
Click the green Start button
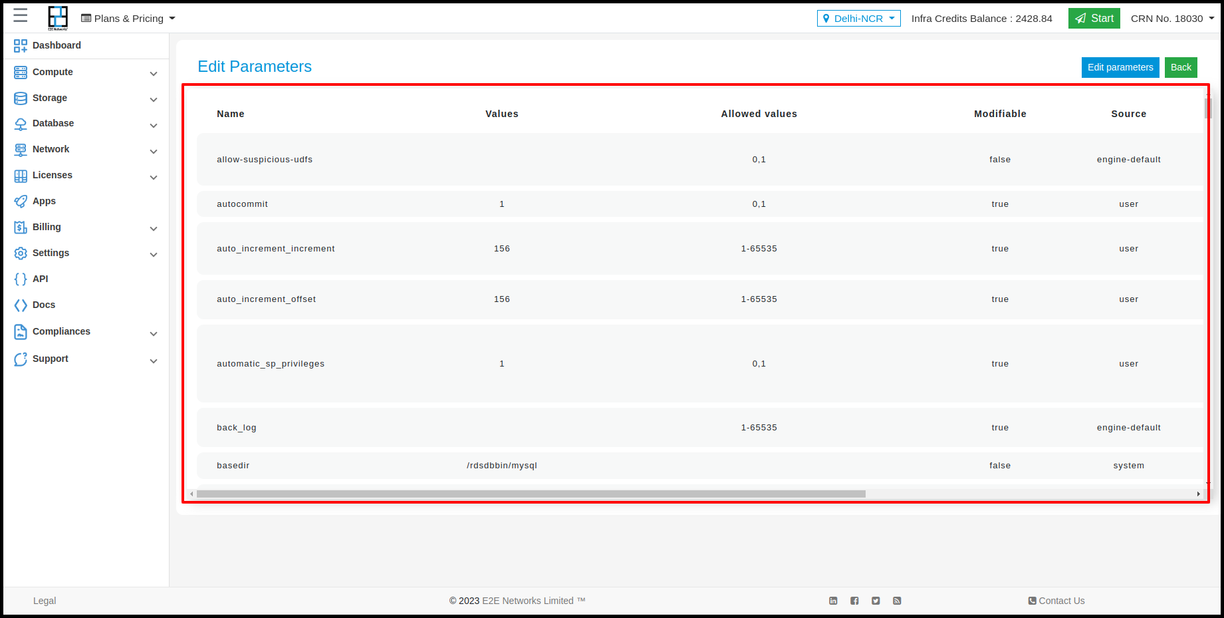[x=1094, y=19]
